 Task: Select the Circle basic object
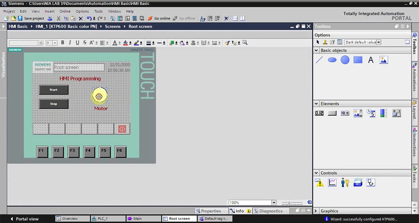point(345,60)
